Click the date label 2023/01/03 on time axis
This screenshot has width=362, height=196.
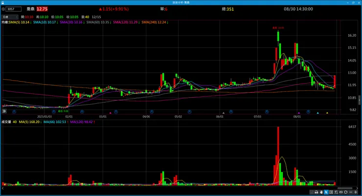point(45,117)
